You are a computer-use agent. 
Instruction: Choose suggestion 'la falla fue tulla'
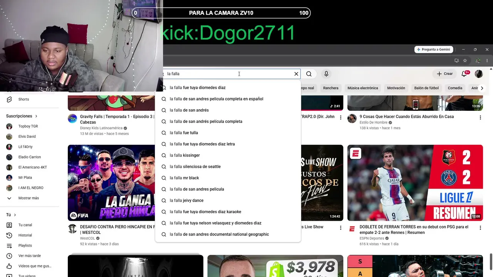[228, 133]
